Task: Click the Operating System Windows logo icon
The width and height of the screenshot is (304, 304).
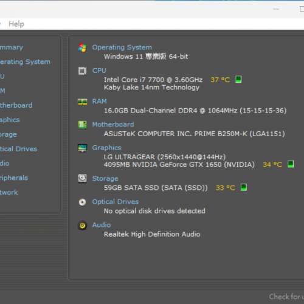Action: [82, 48]
